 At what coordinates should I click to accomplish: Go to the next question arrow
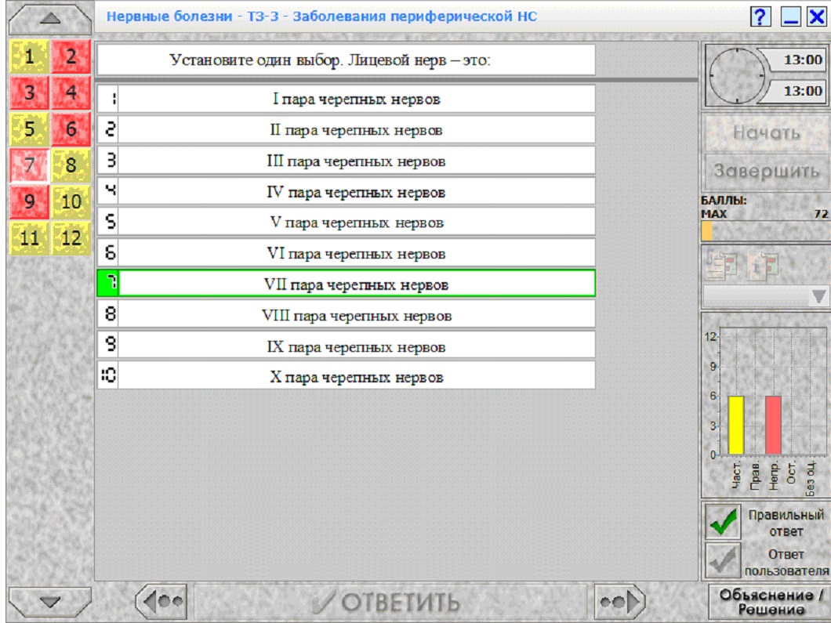pyautogui.click(x=619, y=601)
